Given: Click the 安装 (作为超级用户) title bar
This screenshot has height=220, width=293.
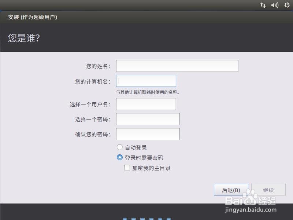Looking at the screenshot, I should coord(33,17).
